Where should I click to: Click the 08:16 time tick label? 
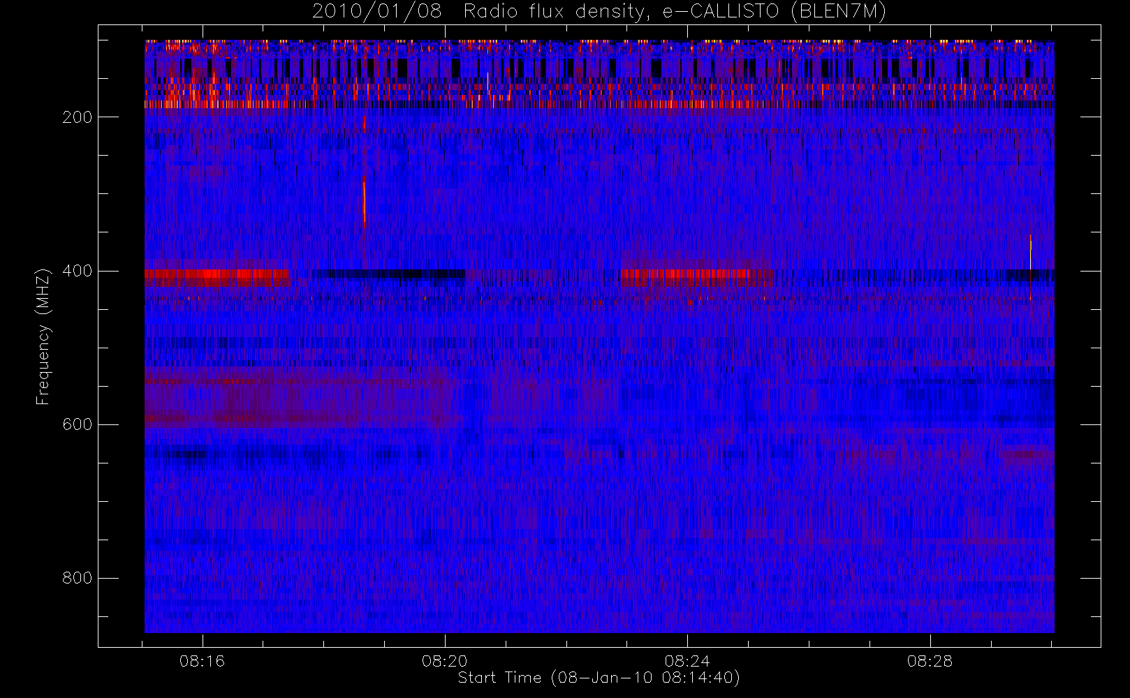tap(203, 661)
